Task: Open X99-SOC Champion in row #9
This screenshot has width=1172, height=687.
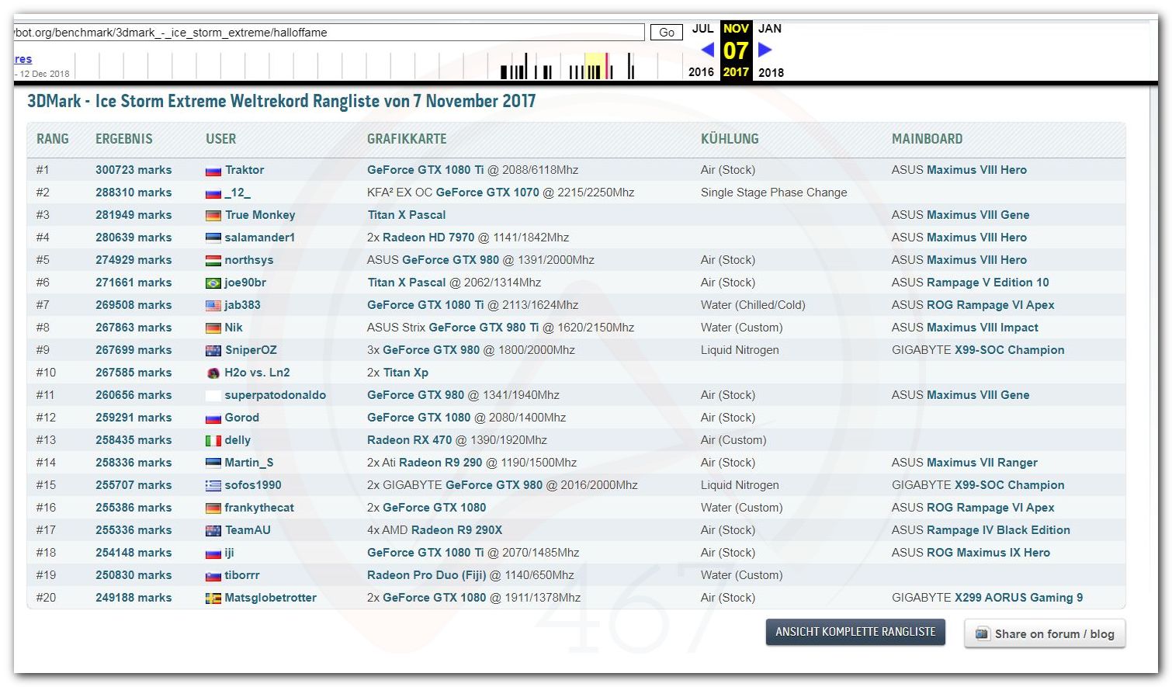Action: coord(1009,350)
